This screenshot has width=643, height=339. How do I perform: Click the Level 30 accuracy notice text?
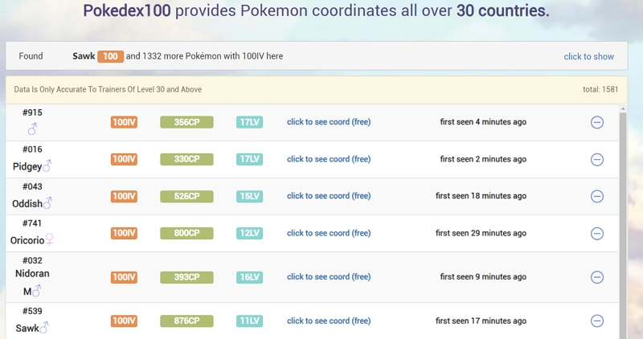click(108, 89)
